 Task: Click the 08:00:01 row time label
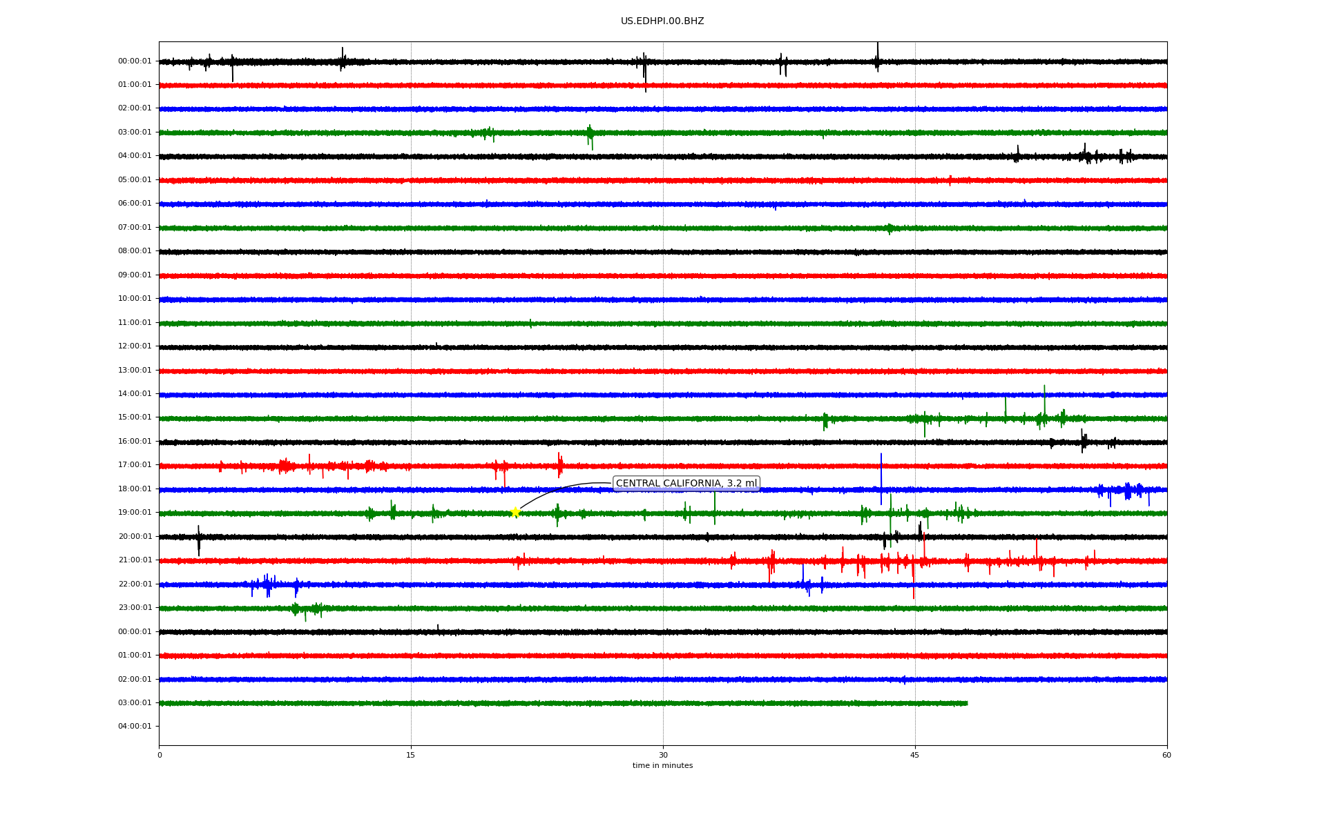click(135, 251)
